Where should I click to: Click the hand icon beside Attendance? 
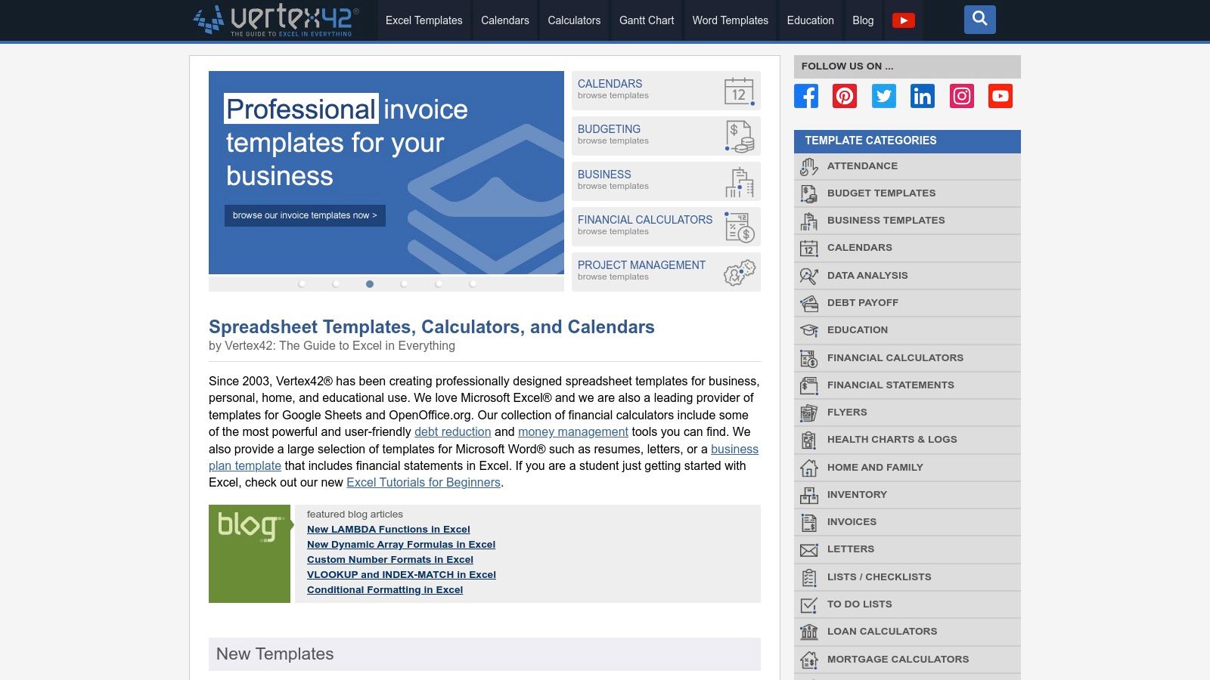[x=809, y=166]
